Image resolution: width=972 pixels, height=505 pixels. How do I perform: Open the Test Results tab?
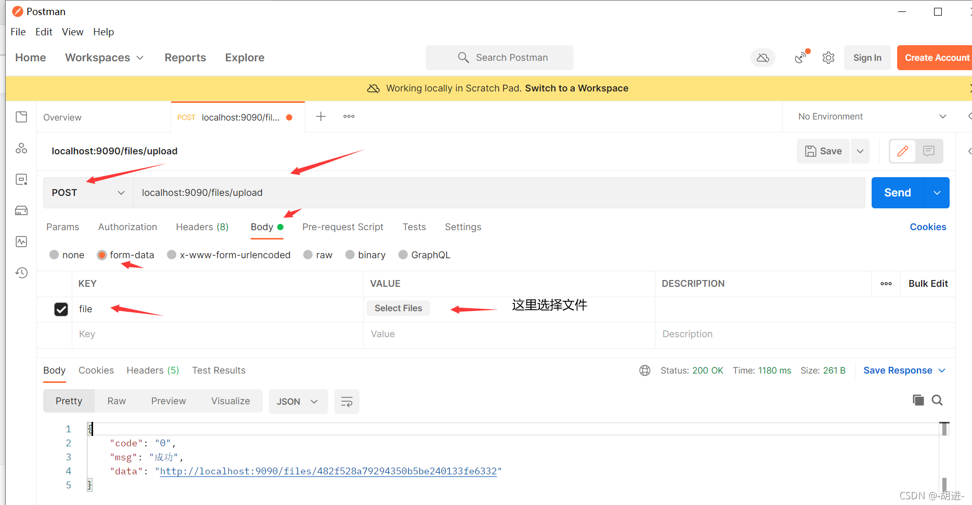(x=218, y=370)
